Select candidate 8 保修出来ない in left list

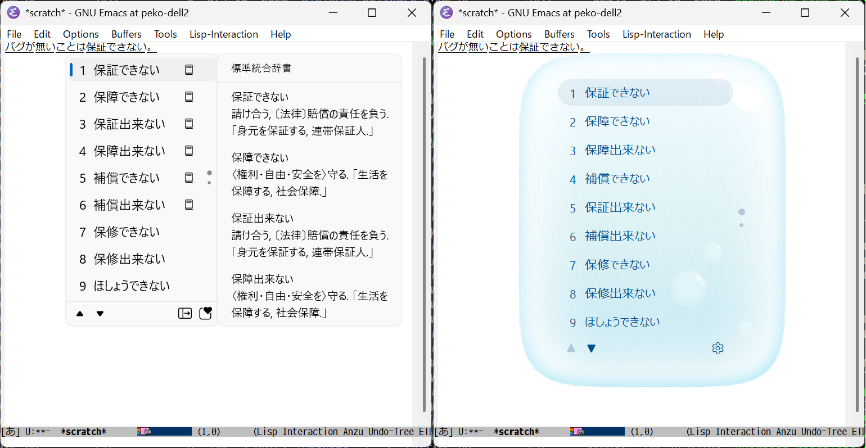coord(142,259)
